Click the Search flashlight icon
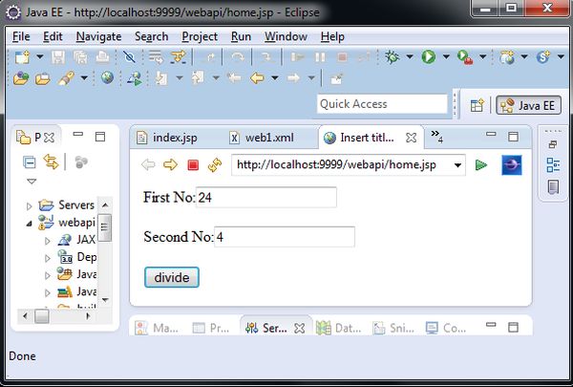Image resolution: width=573 pixels, height=387 pixels. [x=66, y=78]
